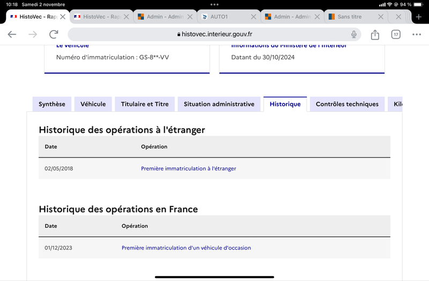Close the active HistoVec tab

click(63, 17)
